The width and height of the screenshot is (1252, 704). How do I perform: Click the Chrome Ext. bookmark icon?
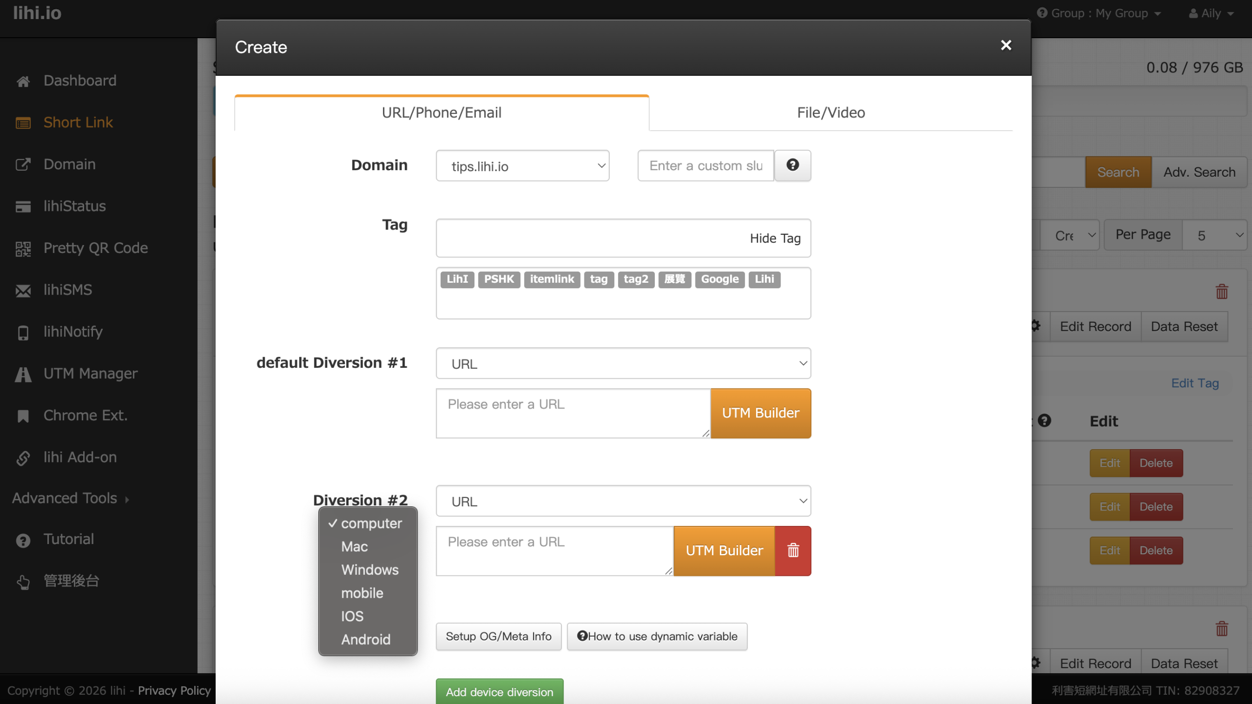tap(23, 416)
